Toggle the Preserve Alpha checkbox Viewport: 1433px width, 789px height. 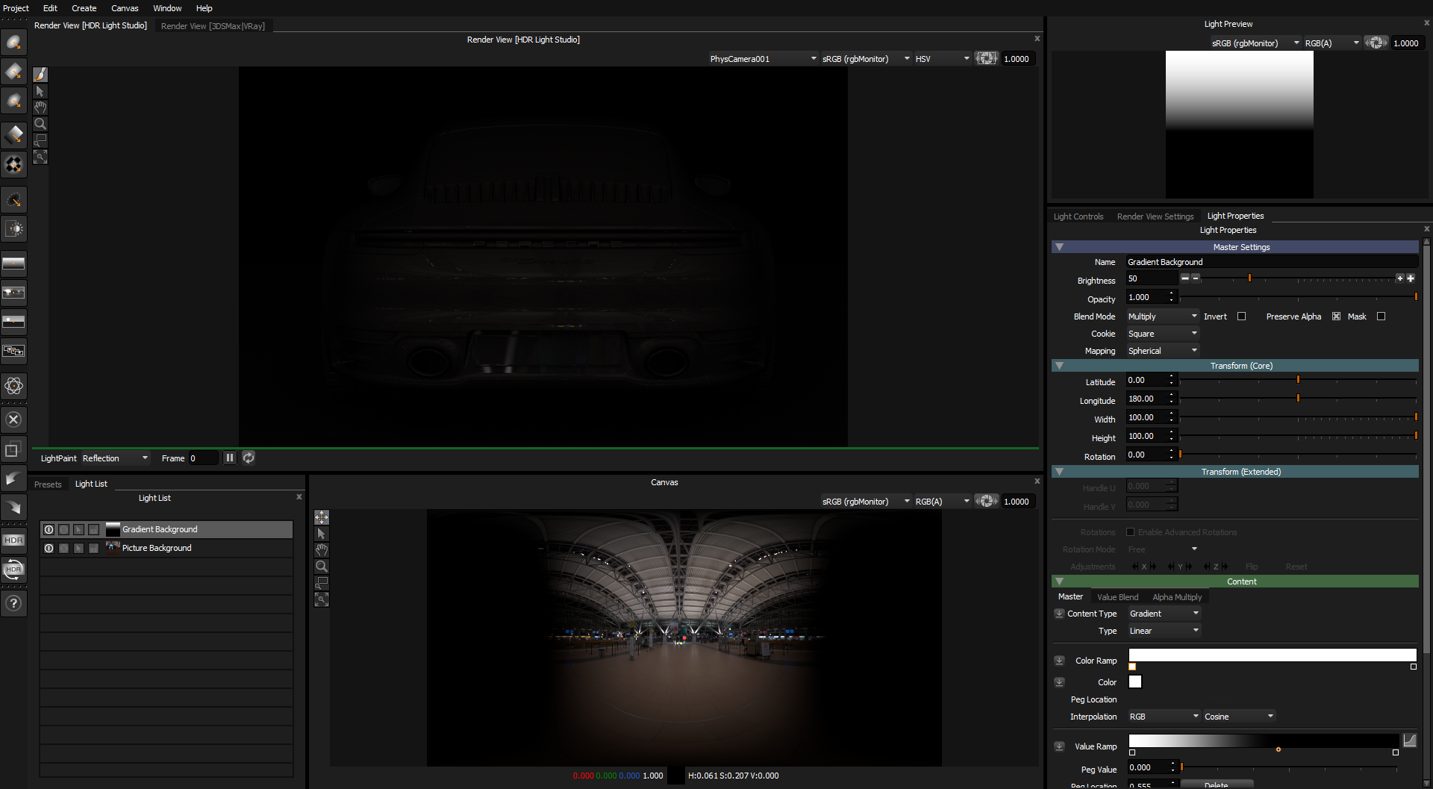coord(1336,316)
